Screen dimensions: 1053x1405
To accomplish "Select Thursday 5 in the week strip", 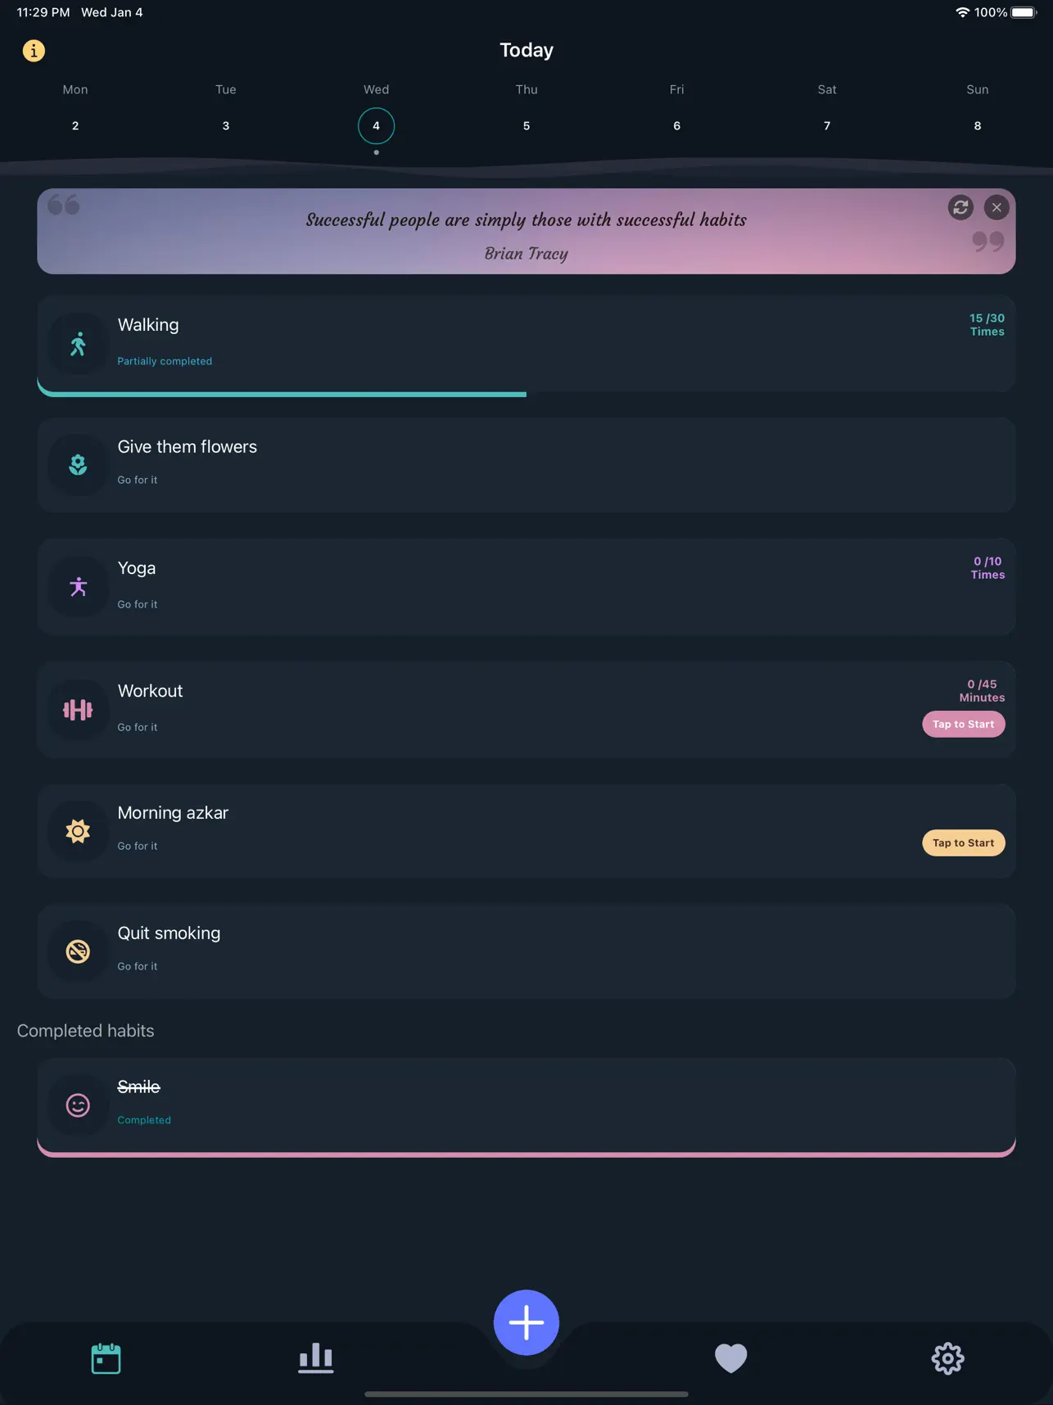I will pos(526,125).
